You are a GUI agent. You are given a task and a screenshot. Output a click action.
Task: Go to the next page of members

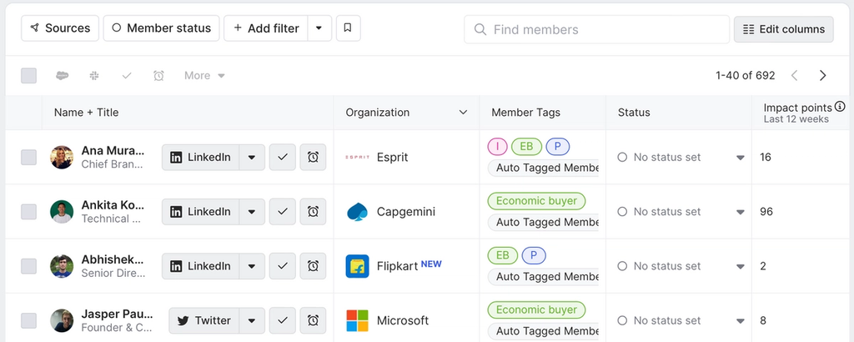pos(823,75)
